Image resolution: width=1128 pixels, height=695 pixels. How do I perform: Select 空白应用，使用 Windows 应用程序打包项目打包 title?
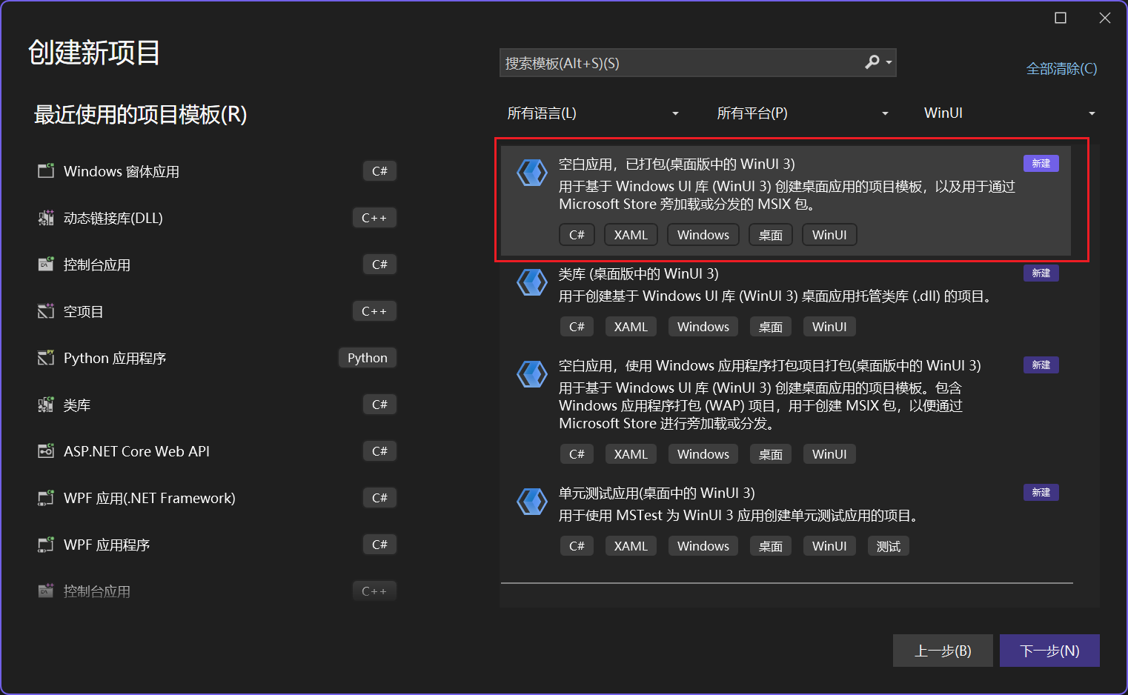tap(770, 365)
